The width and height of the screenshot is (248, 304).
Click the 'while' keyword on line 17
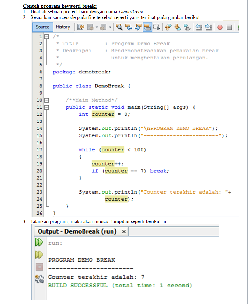click(87, 150)
